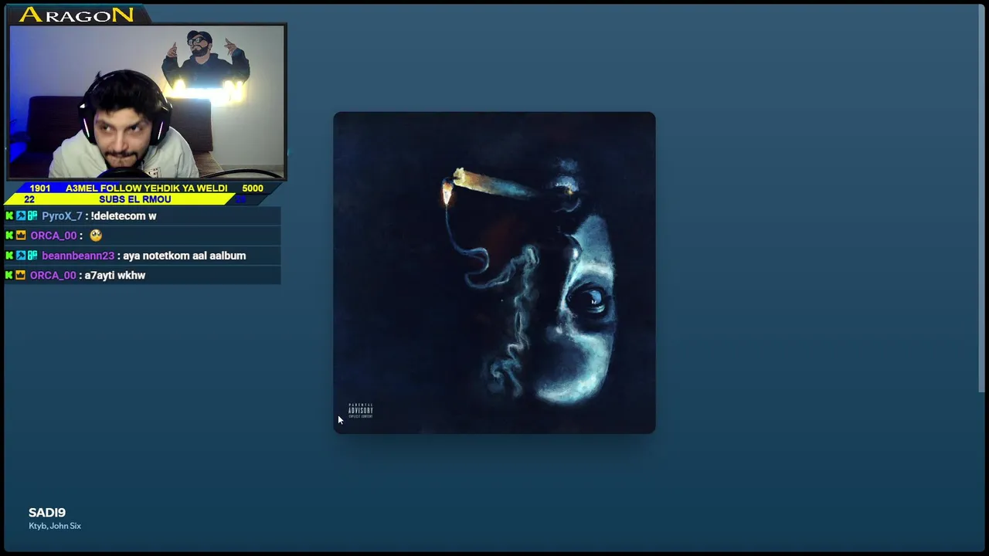Click the green Kick badge on the emoji message row

point(9,236)
